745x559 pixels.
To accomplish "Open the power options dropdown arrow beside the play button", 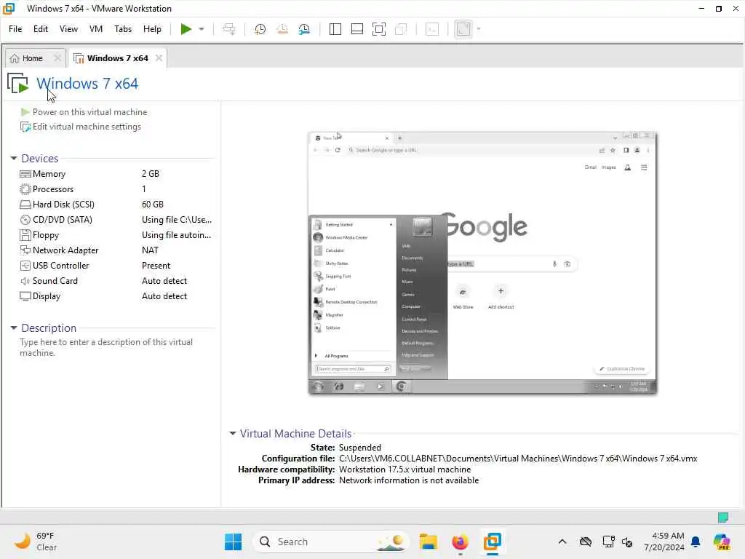I will click(x=202, y=29).
